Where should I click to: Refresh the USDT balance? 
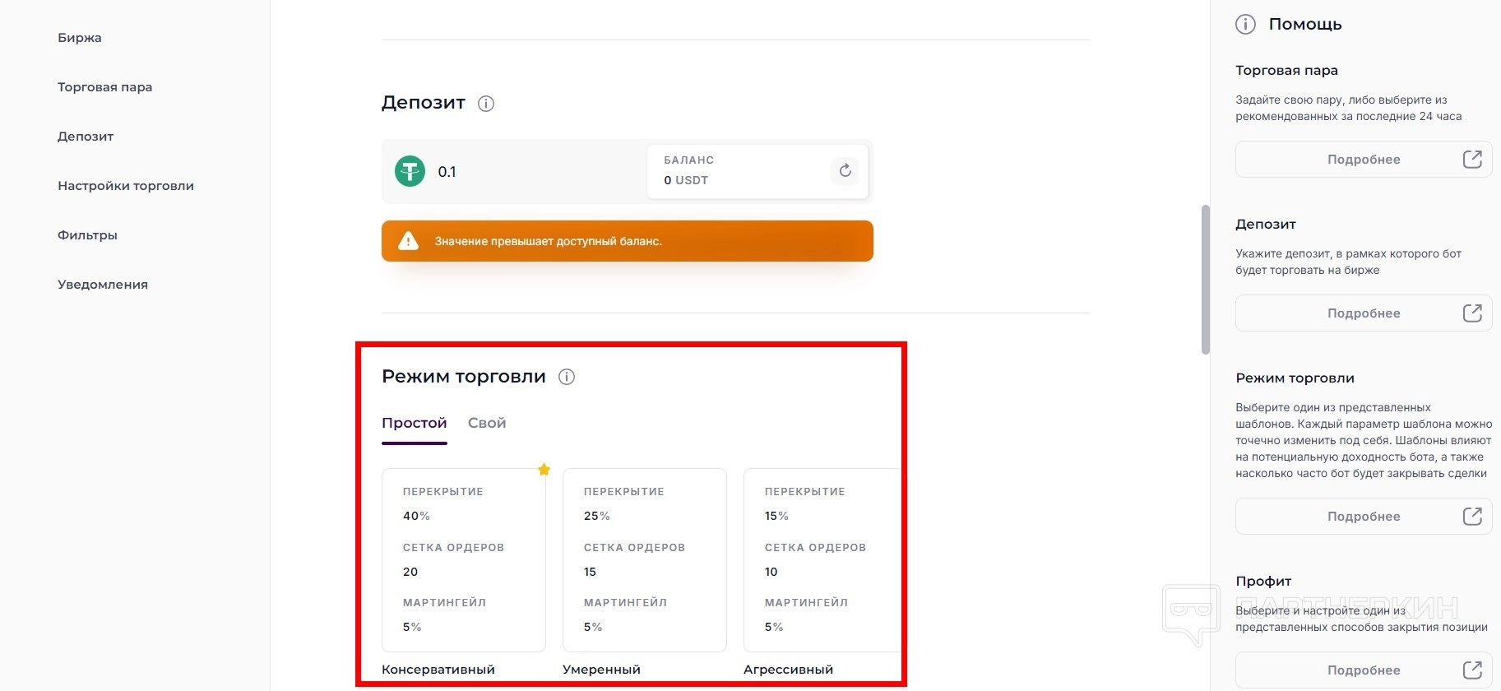pos(845,171)
